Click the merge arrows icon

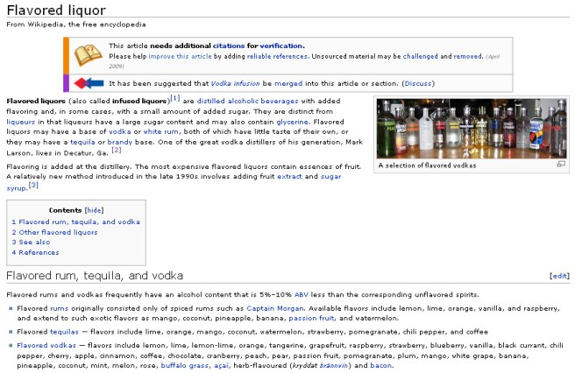pos(89,83)
